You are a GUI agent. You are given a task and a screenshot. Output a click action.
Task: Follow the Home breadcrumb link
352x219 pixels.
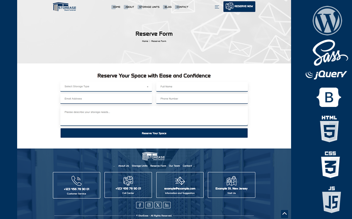145,41
